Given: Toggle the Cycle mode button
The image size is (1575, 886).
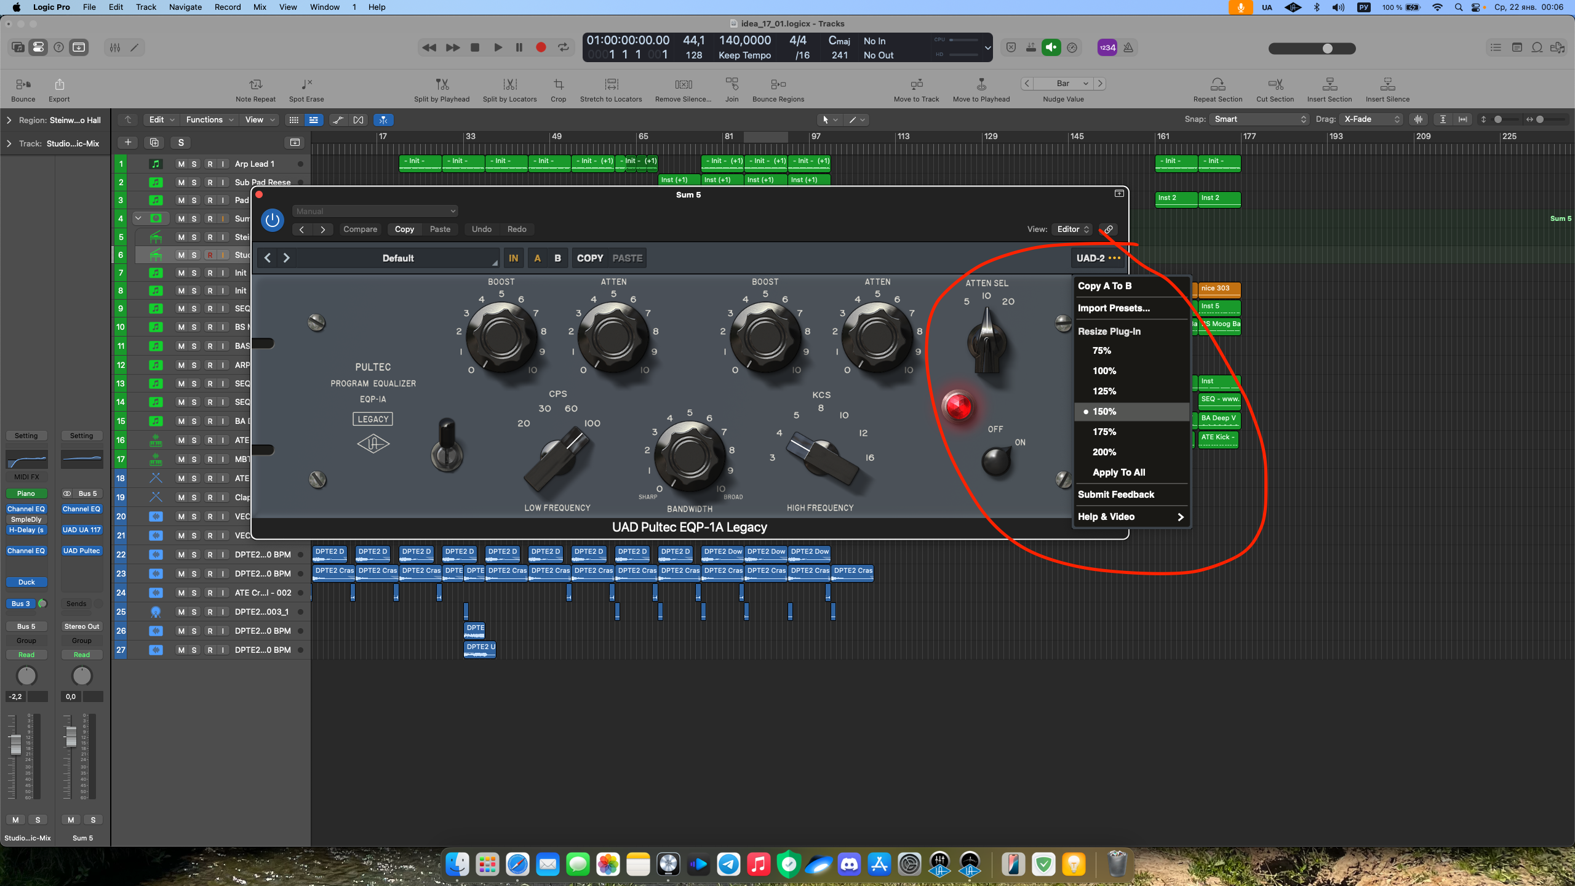Looking at the screenshot, I should [563, 47].
